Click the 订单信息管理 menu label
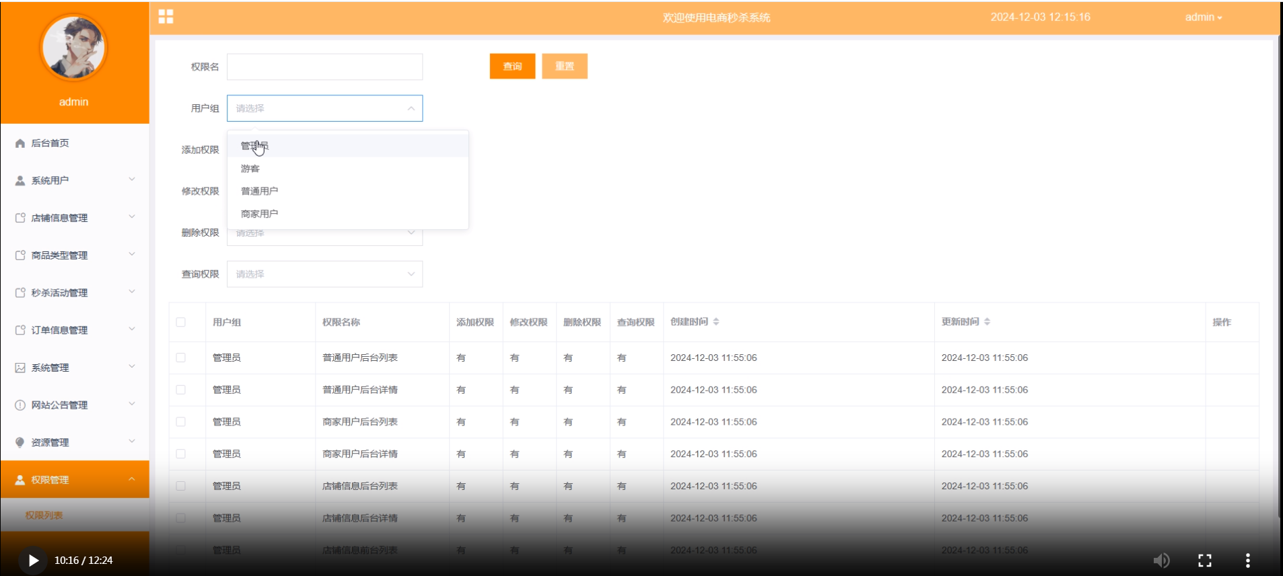 59,330
